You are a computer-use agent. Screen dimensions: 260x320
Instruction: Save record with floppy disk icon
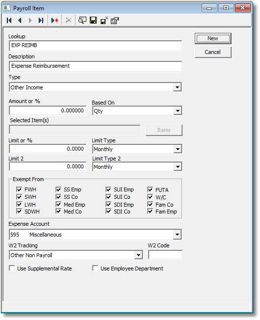click(93, 20)
